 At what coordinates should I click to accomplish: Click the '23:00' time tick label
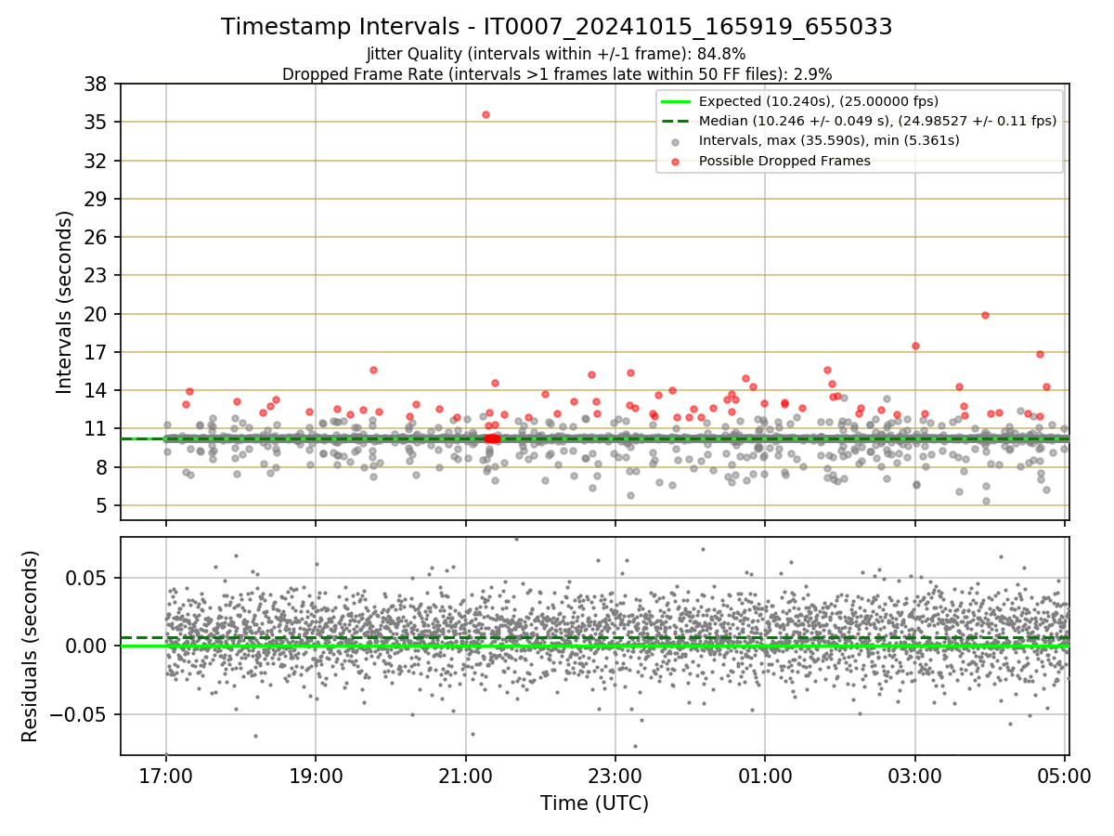(x=615, y=775)
